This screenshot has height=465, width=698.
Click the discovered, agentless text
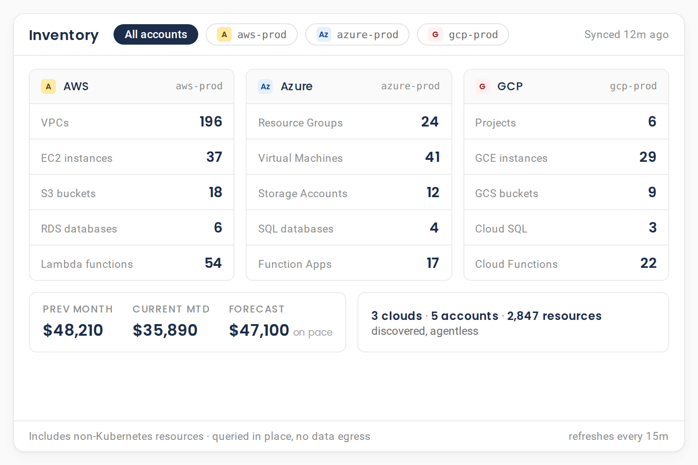point(425,331)
